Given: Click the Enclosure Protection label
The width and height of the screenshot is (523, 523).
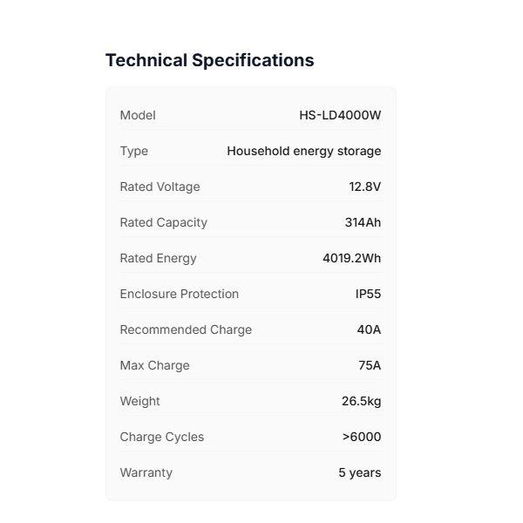Looking at the screenshot, I should point(179,294).
